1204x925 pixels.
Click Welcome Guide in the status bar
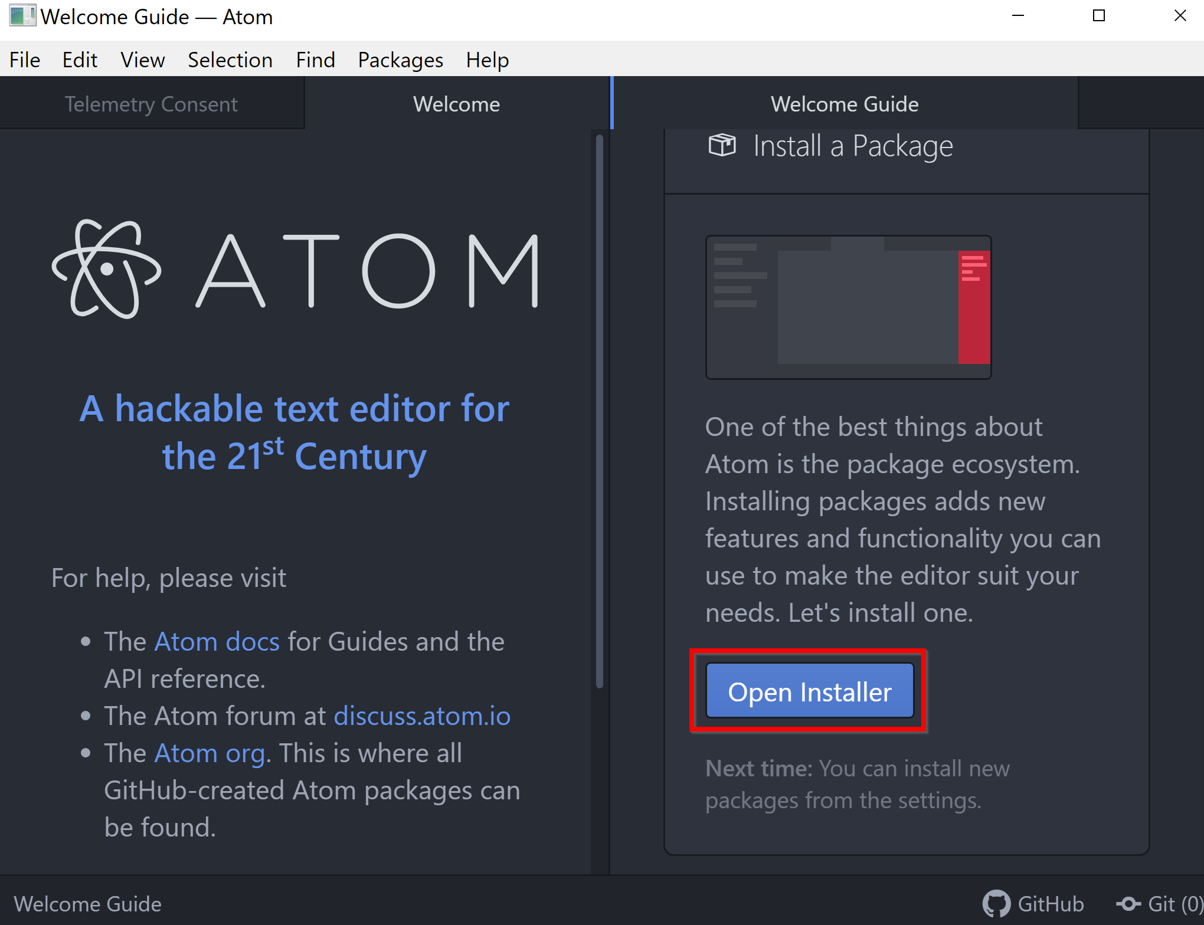point(87,903)
